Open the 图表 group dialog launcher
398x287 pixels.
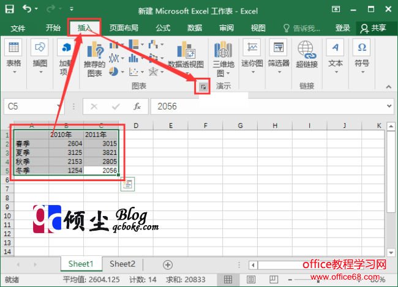[x=203, y=87]
